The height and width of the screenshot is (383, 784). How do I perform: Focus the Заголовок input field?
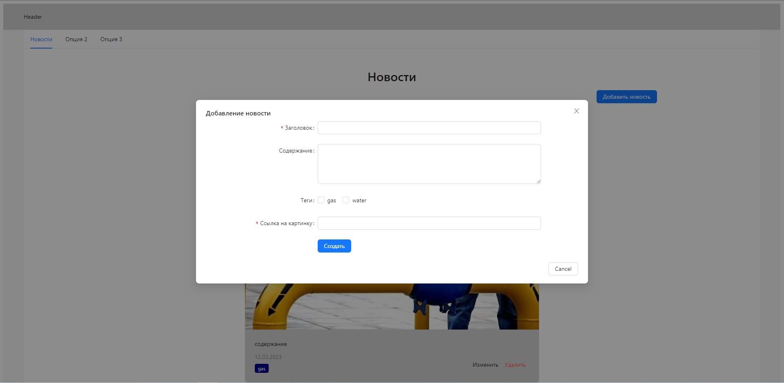click(429, 127)
